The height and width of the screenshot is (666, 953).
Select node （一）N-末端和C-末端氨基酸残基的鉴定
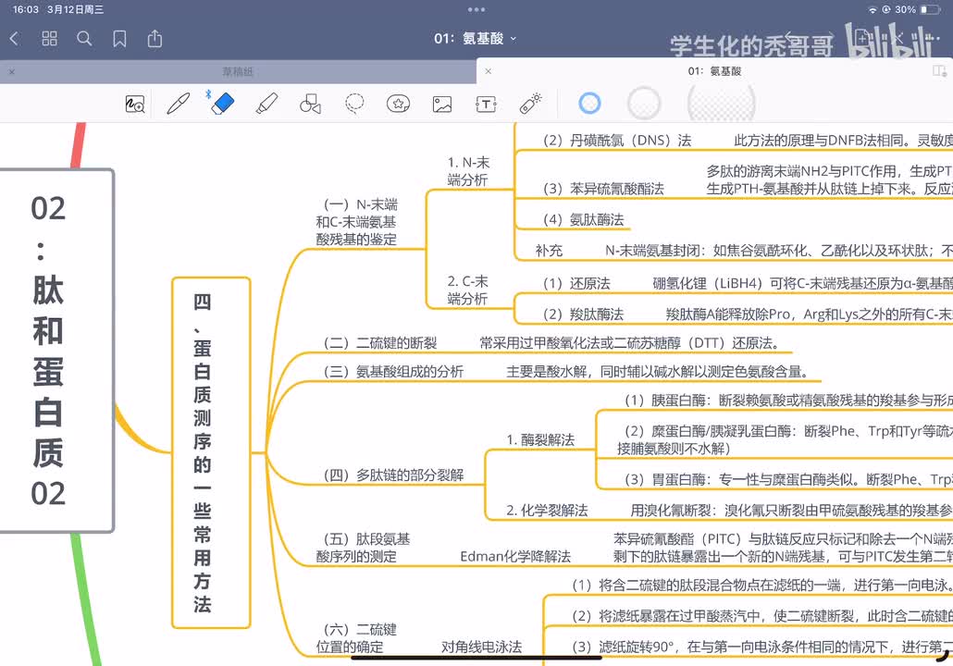coord(357,222)
